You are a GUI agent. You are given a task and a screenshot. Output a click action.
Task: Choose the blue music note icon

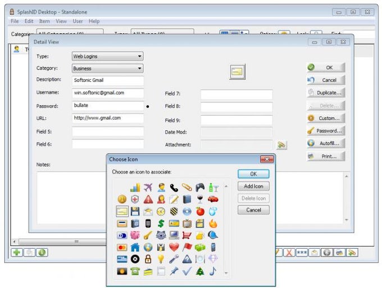click(x=213, y=271)
